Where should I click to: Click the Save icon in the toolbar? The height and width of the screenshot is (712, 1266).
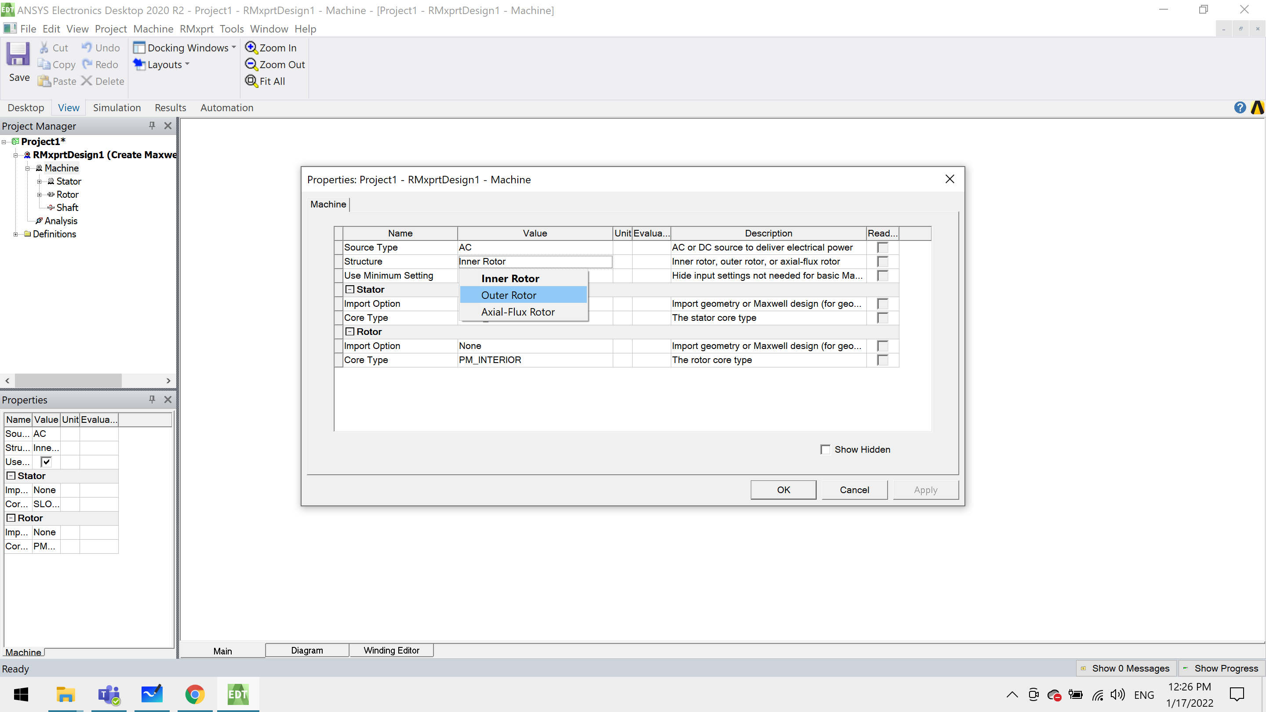[x=18, y=54]
